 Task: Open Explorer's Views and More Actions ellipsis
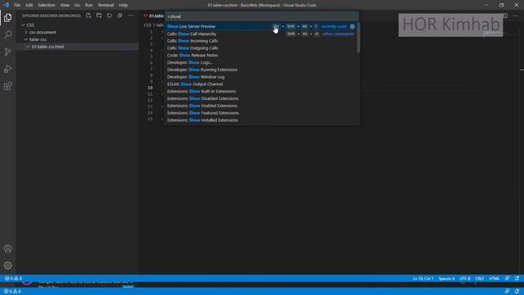click(131, 16)
